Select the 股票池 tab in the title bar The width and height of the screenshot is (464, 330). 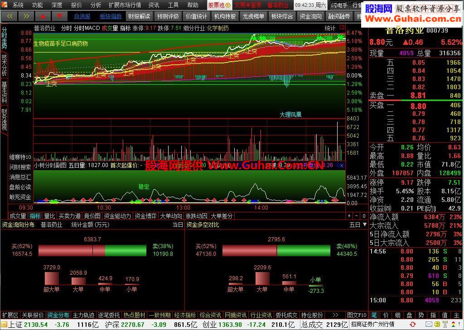pos(219,5)
